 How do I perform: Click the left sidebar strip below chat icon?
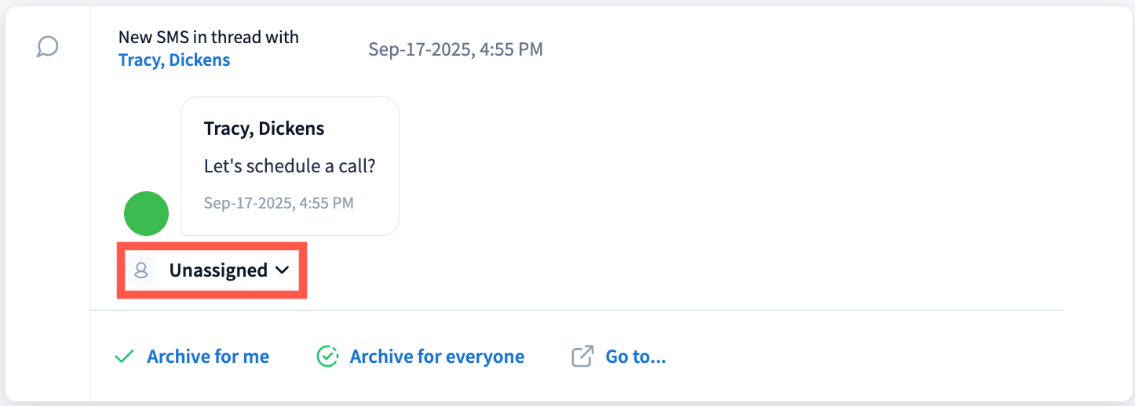pyautogui.click(x=48, y=235)
